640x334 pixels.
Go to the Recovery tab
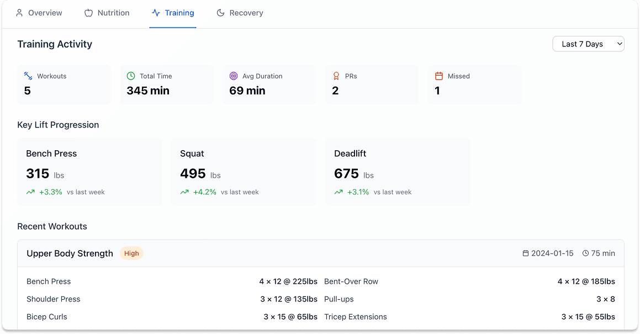pyautogui.click(x=240, y=13)
